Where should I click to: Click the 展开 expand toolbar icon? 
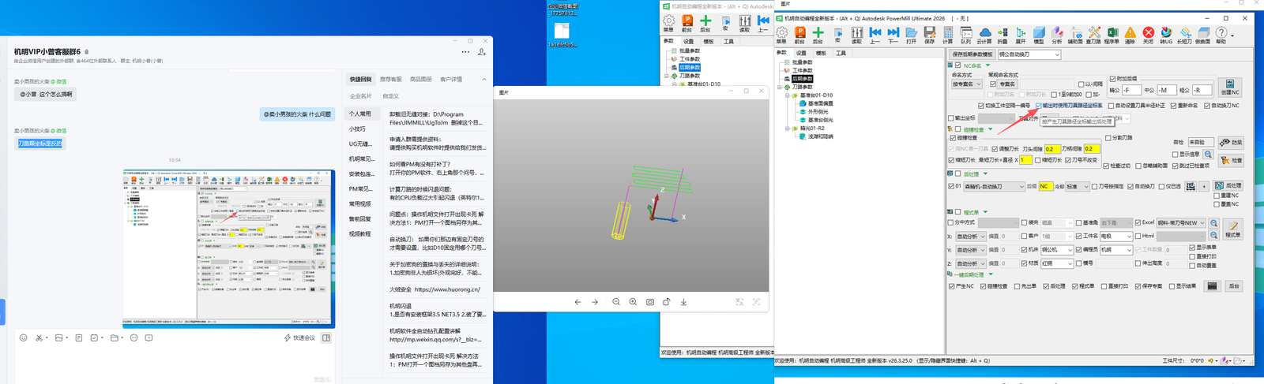tap(1021, 34)
